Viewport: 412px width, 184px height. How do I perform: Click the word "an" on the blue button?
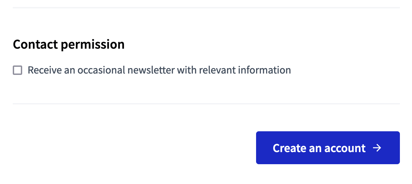point(318,148)
